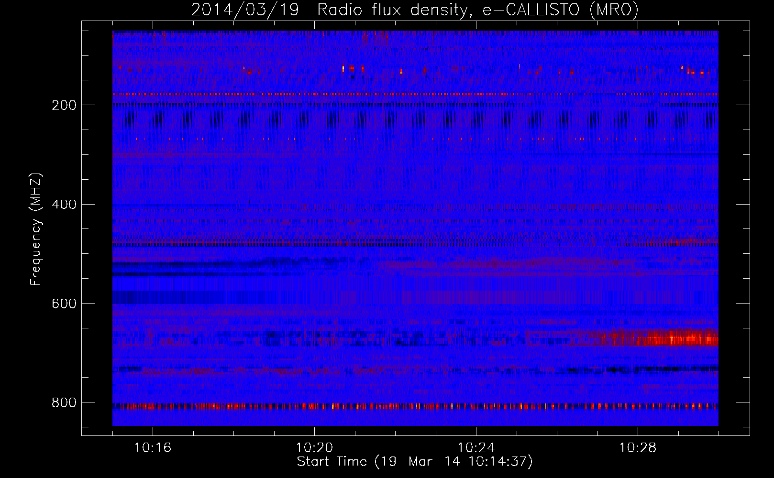Screen dimensions: 774x478
Task: Click the plot title text e-CALLISTO (MRO)
Action: 560,10
